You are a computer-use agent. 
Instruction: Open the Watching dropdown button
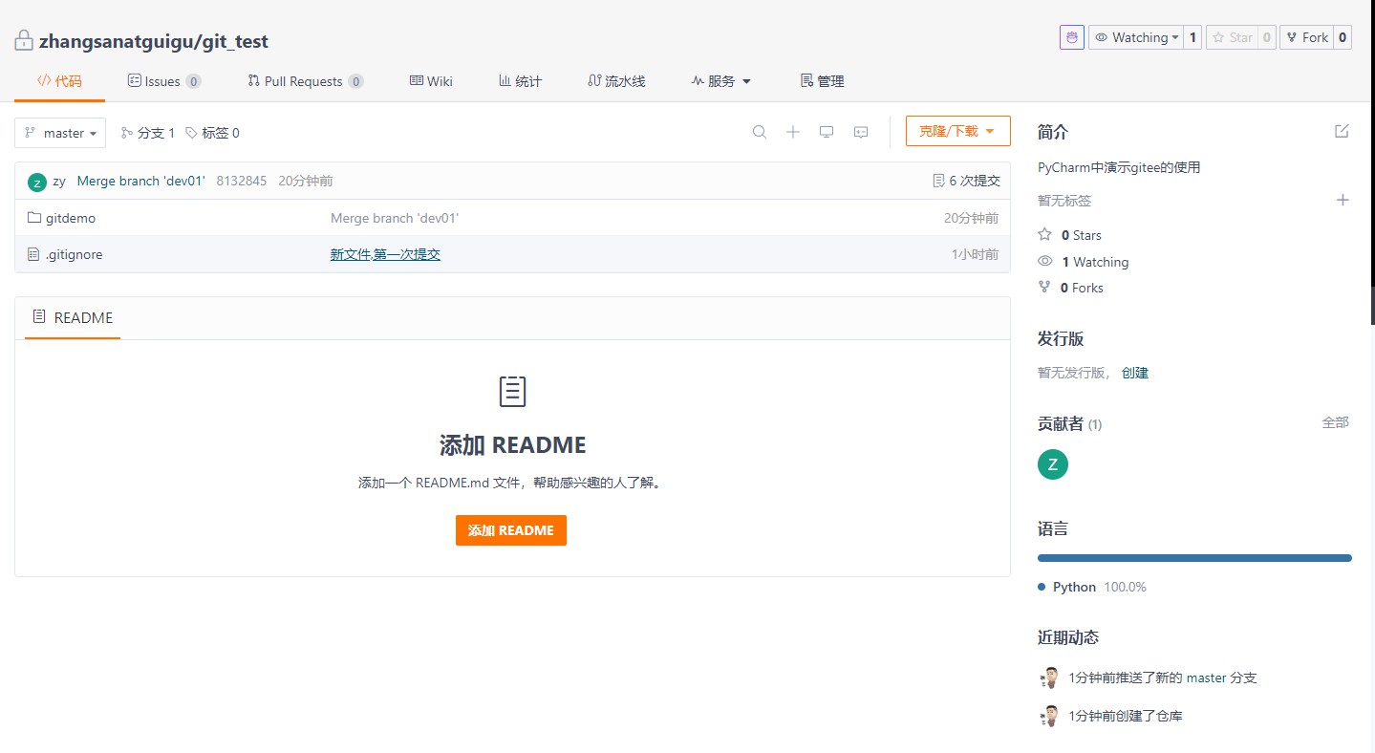1135,37
